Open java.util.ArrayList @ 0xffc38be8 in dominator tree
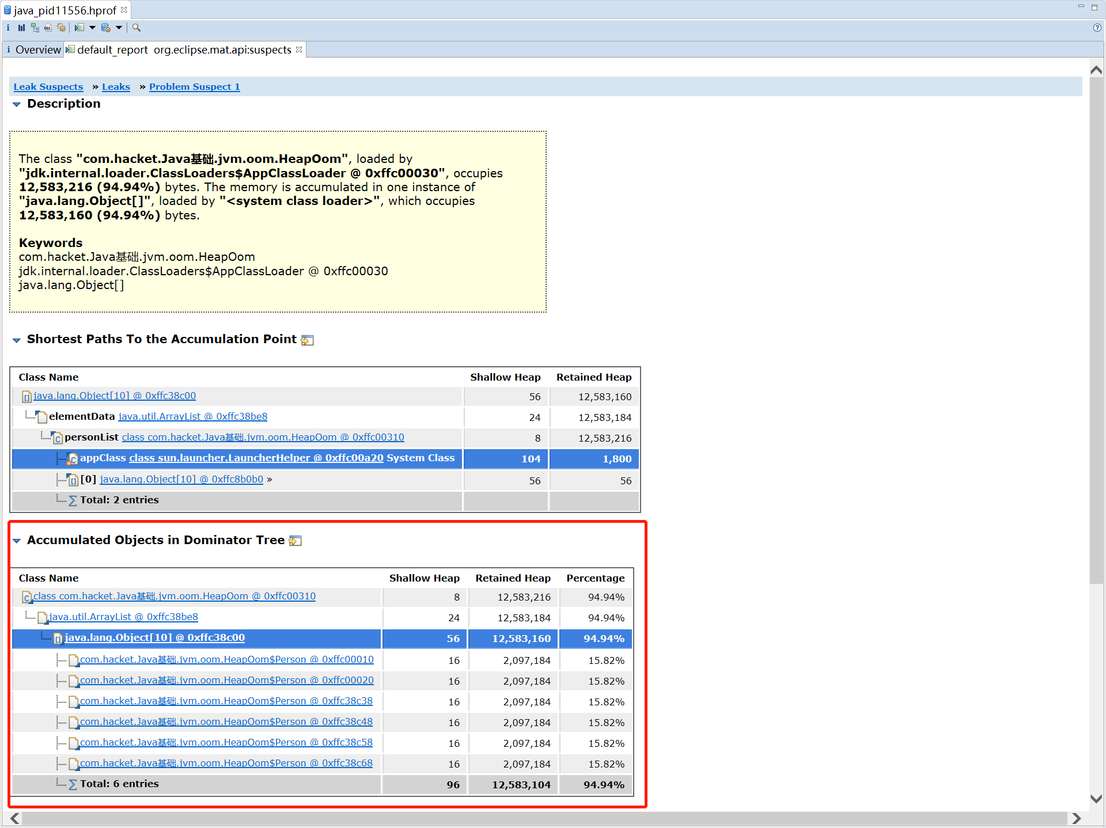This screenshot has width=1106, height=828. click(123, 617)
